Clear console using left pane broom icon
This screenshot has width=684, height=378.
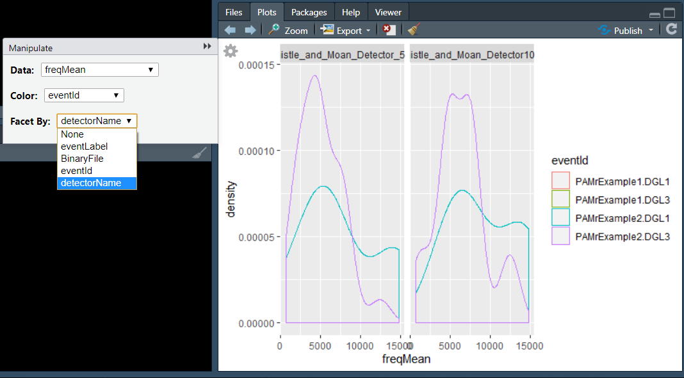pos(200,152)
